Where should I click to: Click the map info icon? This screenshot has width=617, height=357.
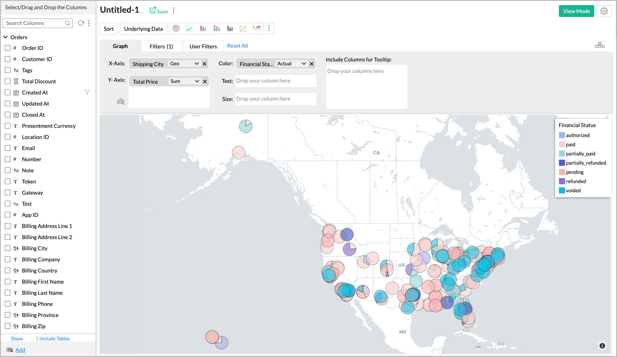[x=602, y=346]
